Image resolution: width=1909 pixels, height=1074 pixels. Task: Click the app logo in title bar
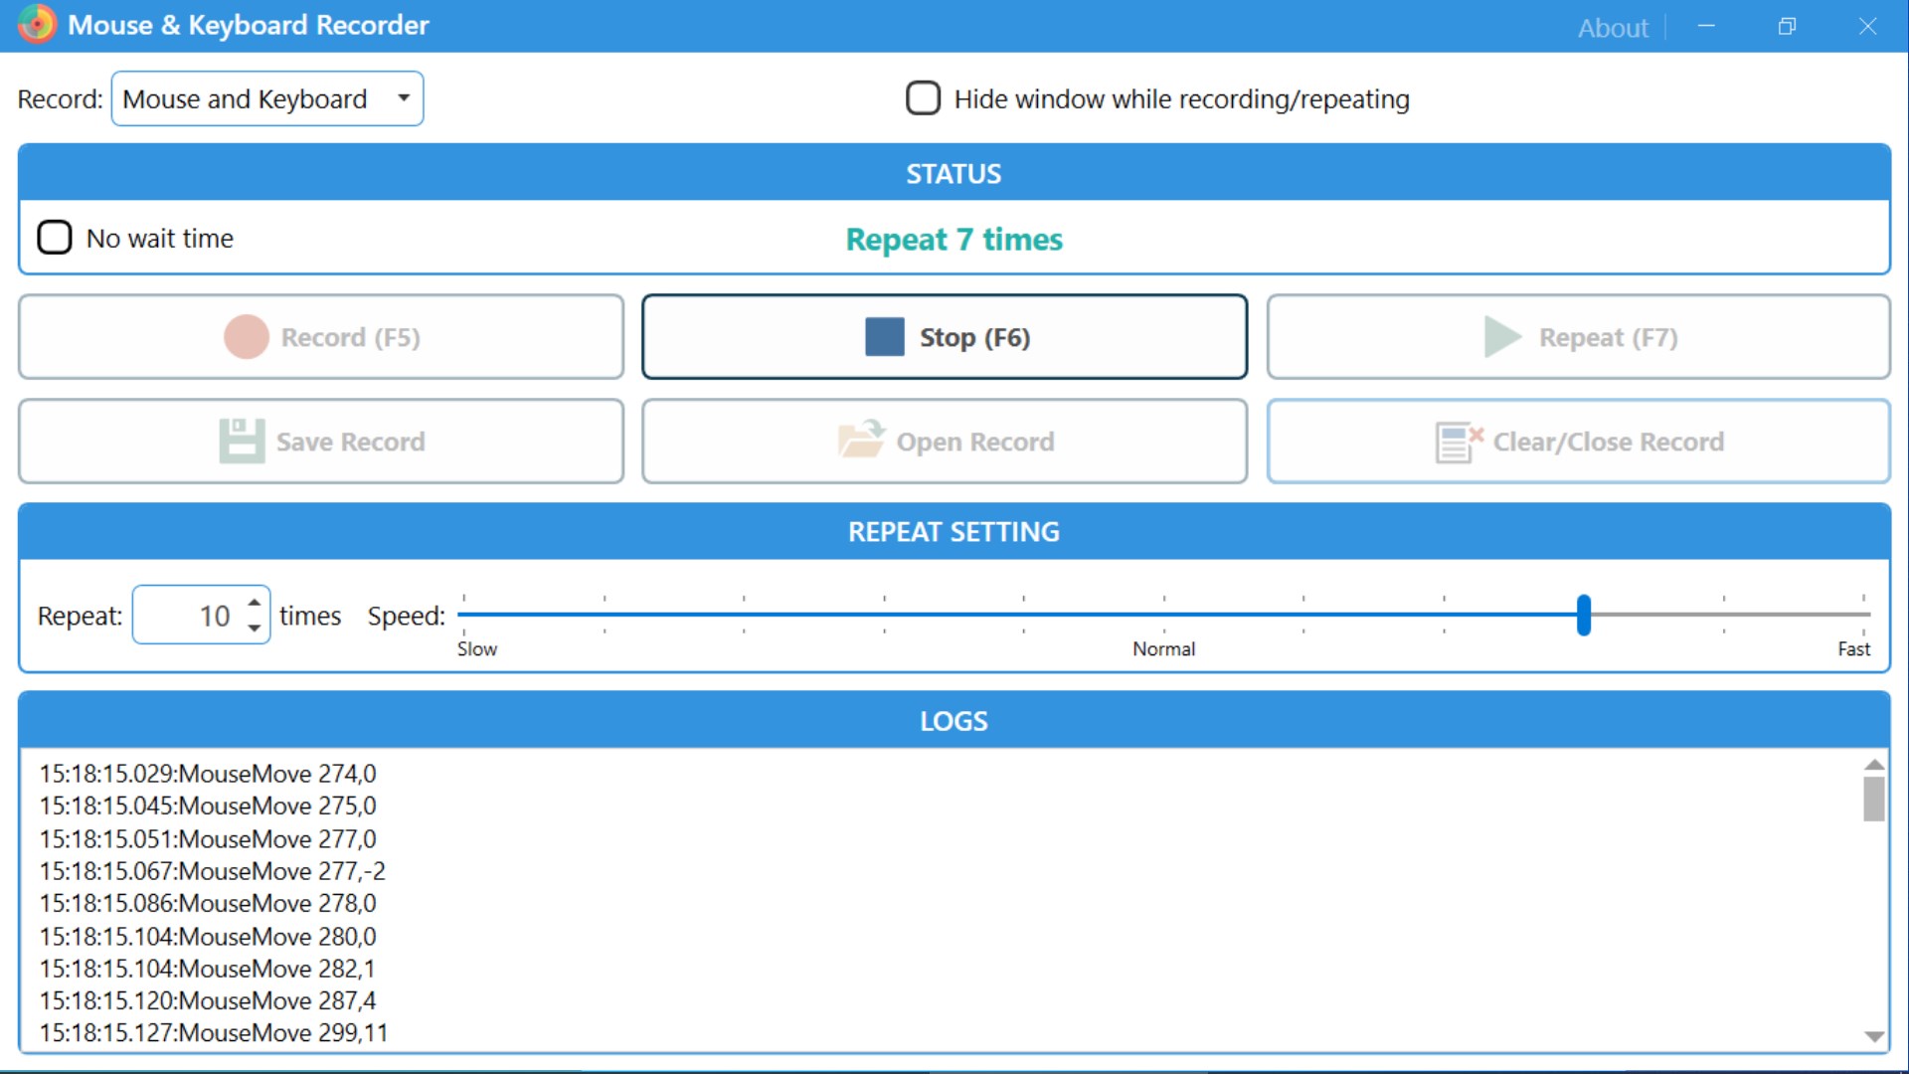37,24
